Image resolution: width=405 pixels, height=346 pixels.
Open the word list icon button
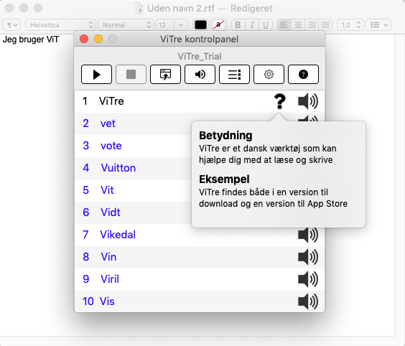234,75
